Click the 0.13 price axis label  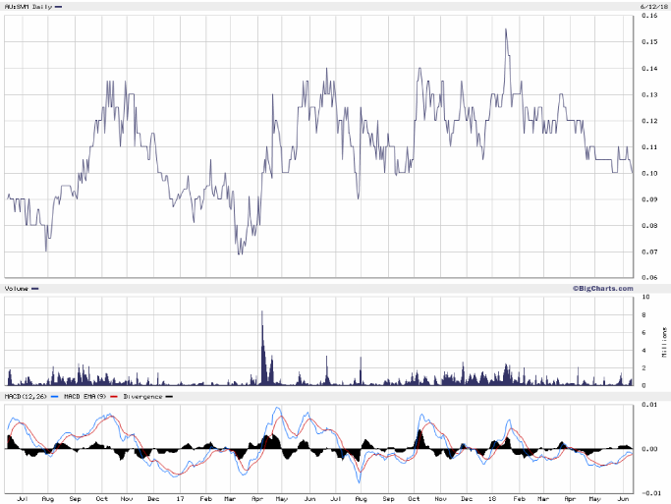649,94
